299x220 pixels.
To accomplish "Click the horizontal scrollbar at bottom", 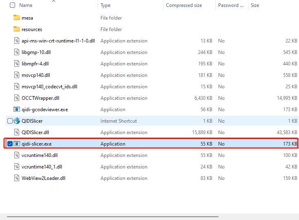I will (x=112, y=216).
